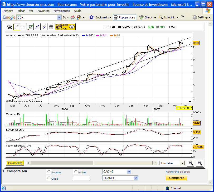Click the chart price axis down arrow
Image resolution: width=214 pixels, height=192 pixels.
coord(190,102)
